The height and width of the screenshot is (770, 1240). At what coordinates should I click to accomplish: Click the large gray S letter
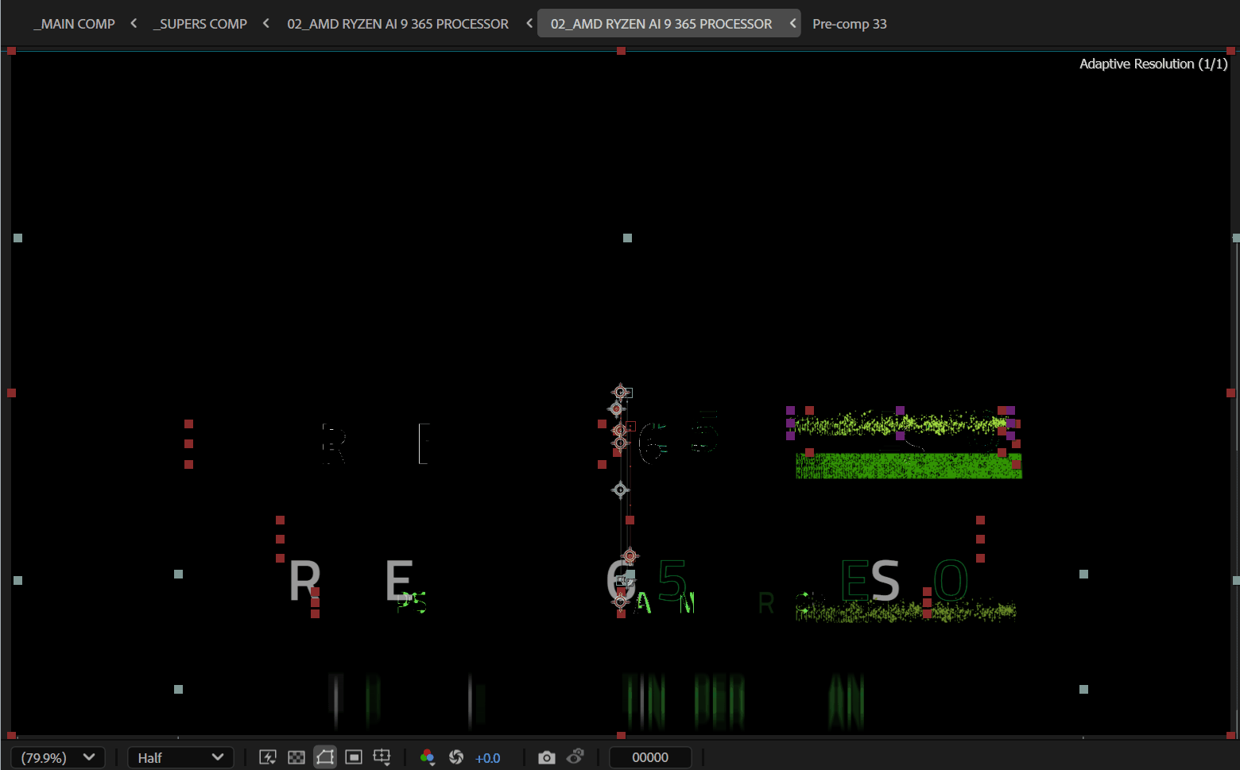pos(885,581)
